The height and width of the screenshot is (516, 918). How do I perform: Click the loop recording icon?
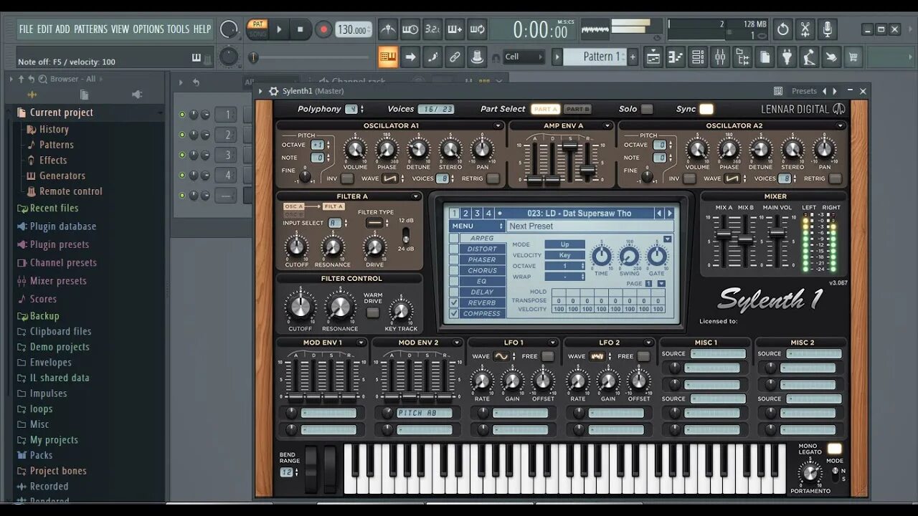tap(477, 29)
